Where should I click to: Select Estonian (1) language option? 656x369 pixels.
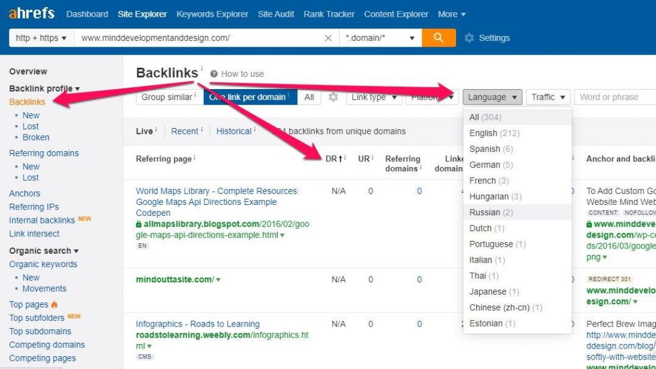coord(517,324)
